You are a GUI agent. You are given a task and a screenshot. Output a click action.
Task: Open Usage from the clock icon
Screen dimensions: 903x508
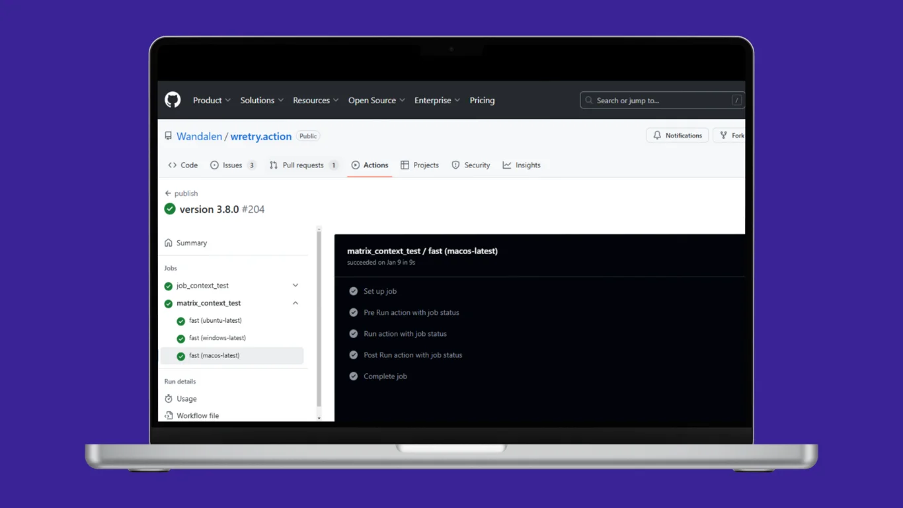pos(169,398)
